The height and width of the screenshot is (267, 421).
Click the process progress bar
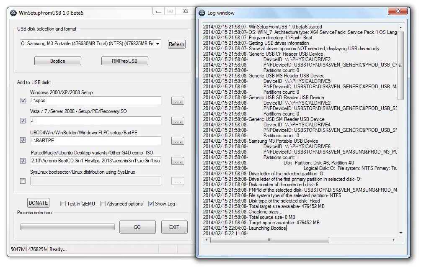67,227
